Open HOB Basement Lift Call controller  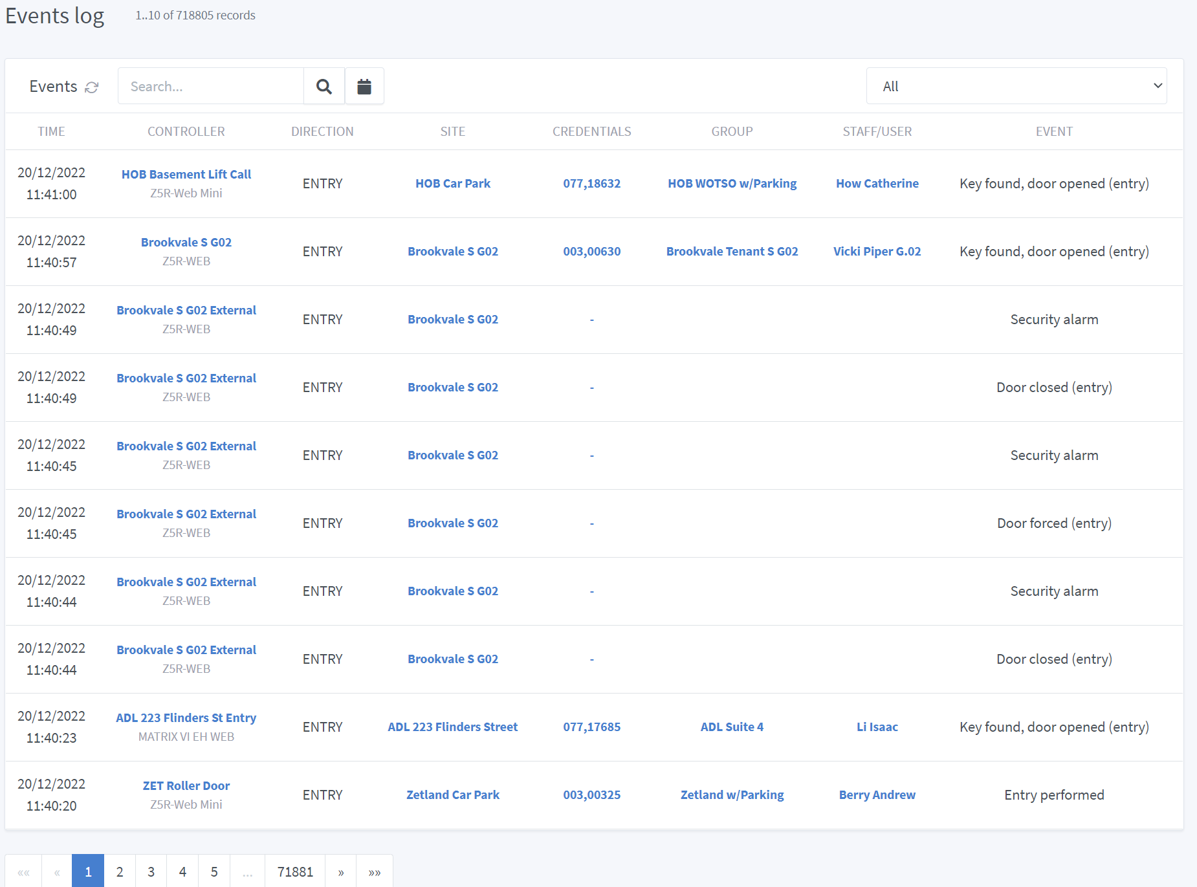coord(186,174)
